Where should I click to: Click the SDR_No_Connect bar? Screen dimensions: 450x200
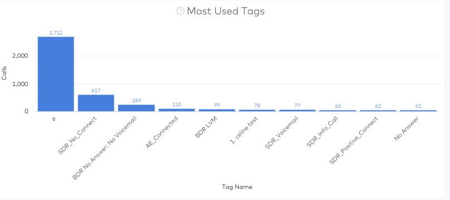click(96, 103)
